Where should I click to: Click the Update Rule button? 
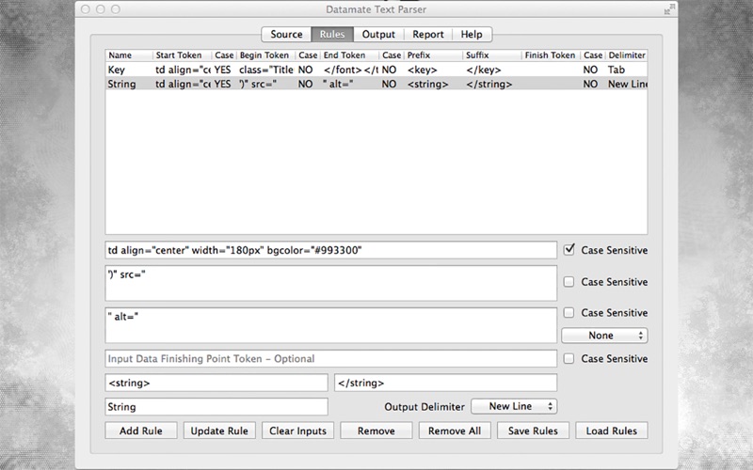point(219,431)
